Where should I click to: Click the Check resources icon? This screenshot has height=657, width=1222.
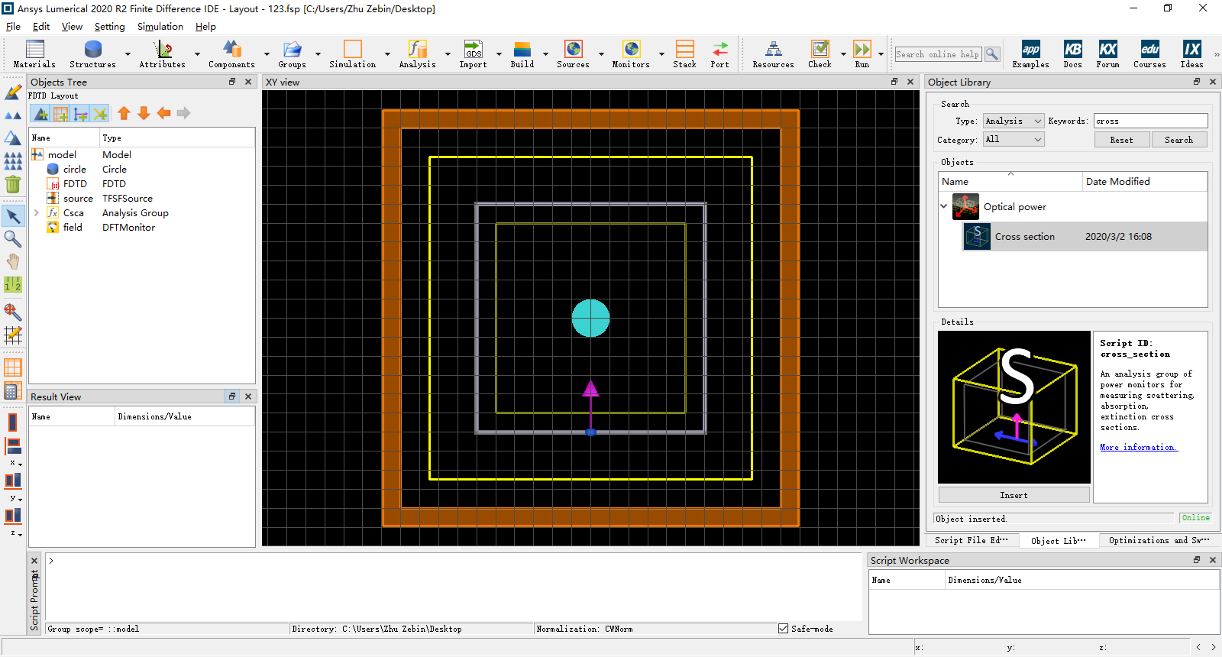(x=820, y=50)
